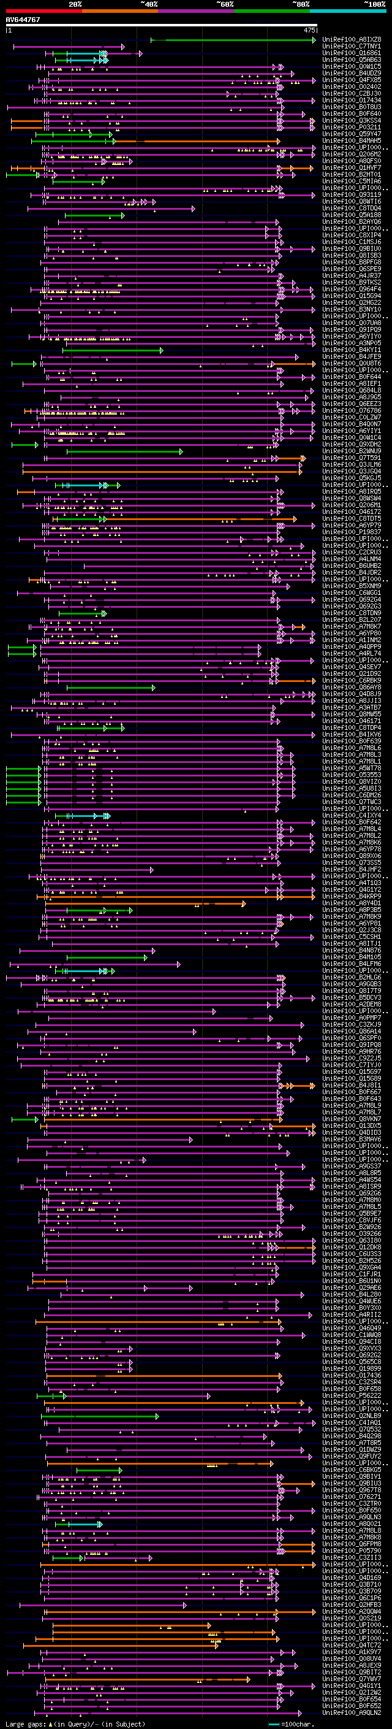Click hit label UniRef100_B9TKS2

(352, 282)
